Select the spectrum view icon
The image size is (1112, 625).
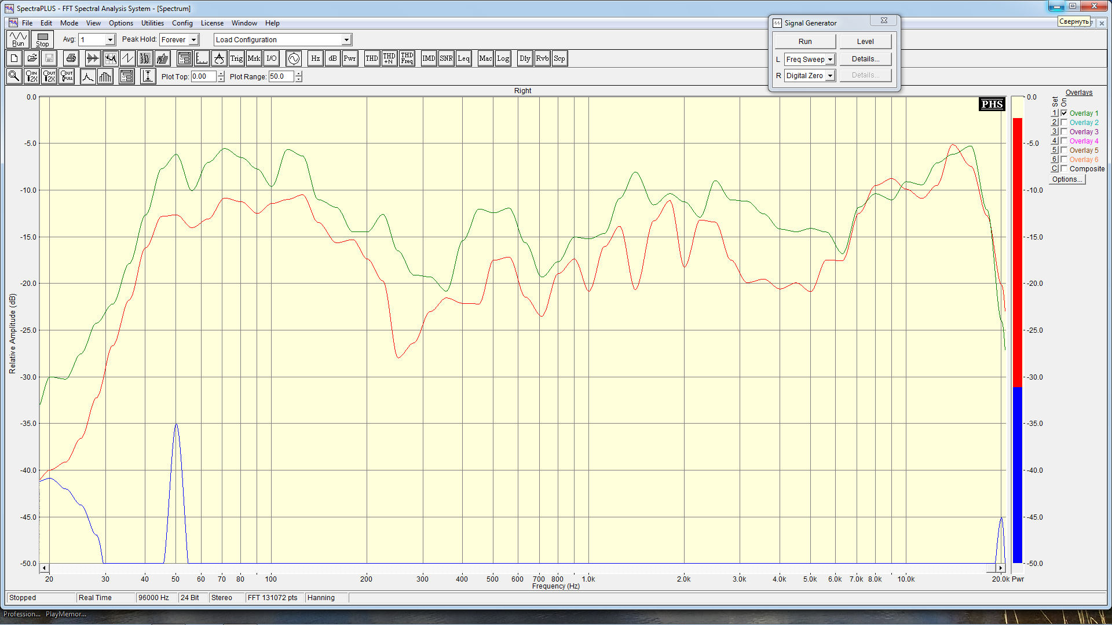click(x=110, y=58)
